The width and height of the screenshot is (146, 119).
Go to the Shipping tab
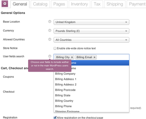(115, 4)
